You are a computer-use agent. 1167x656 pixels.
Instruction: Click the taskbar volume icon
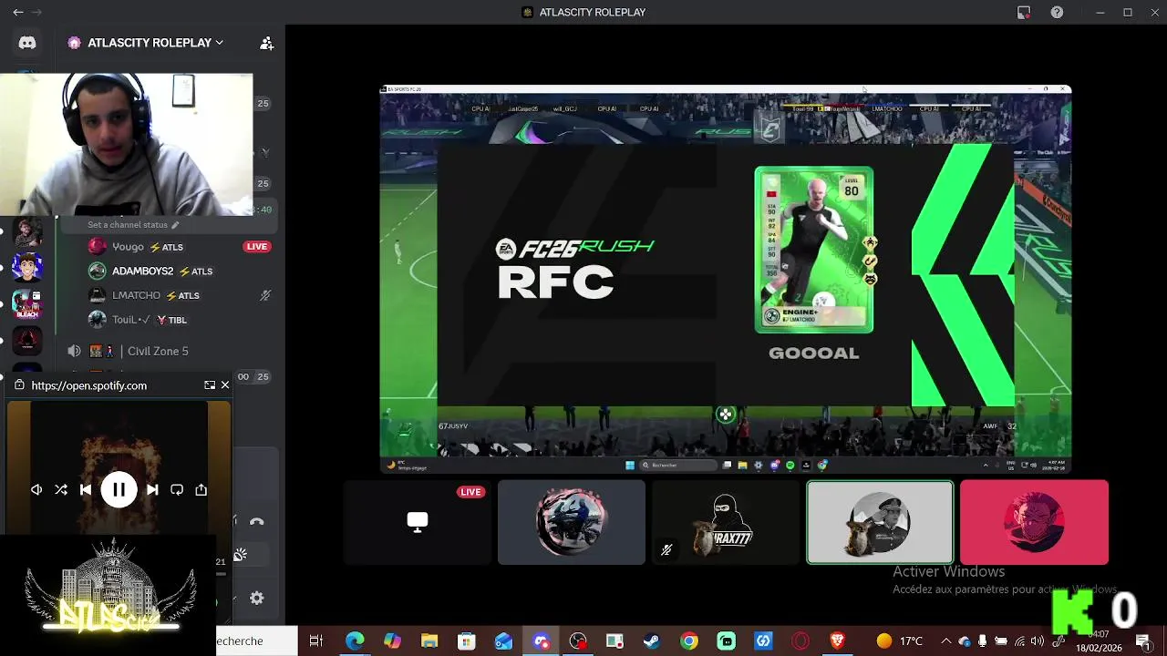(x=1038, y=641)
